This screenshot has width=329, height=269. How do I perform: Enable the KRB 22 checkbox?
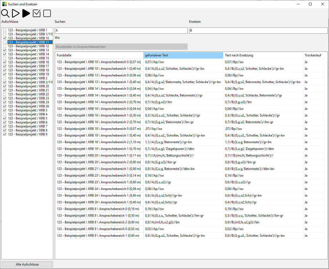tap(5, 94)
